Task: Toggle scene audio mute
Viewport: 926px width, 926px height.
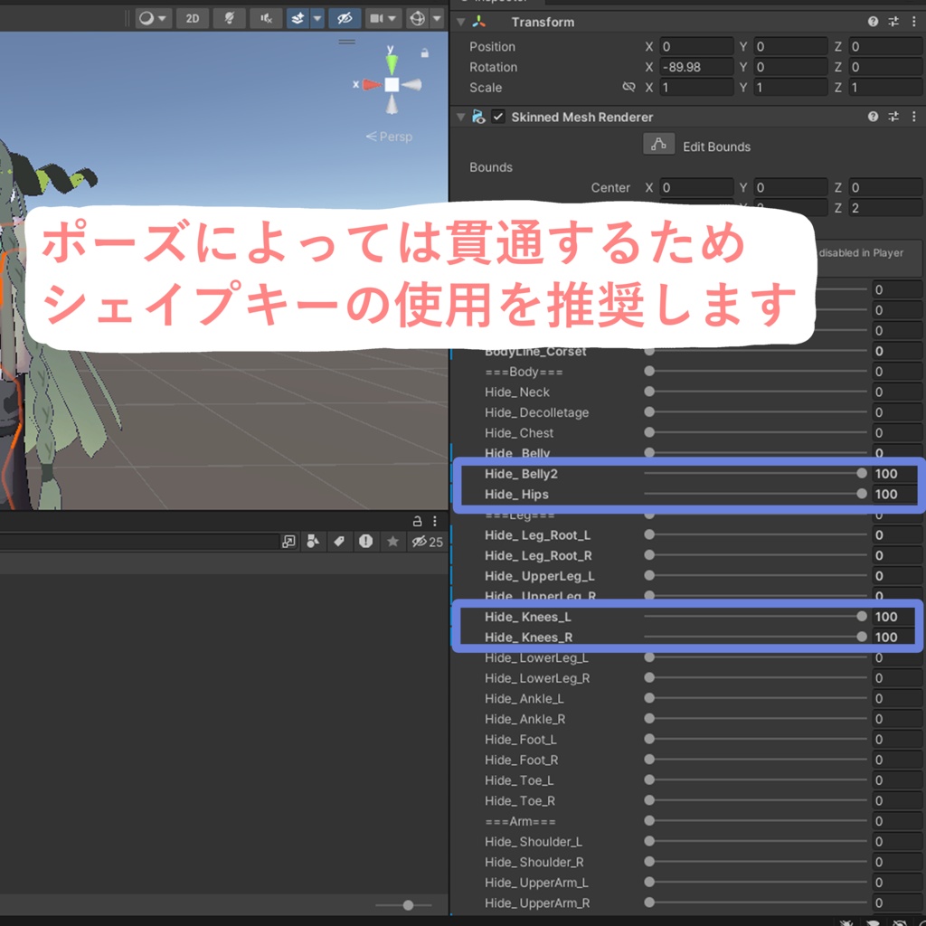Action: 266,18
